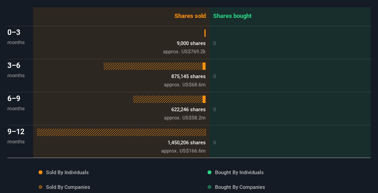Toggle the Bought By Companies legend label
The image size is (378, 193).
pos(240,187)
